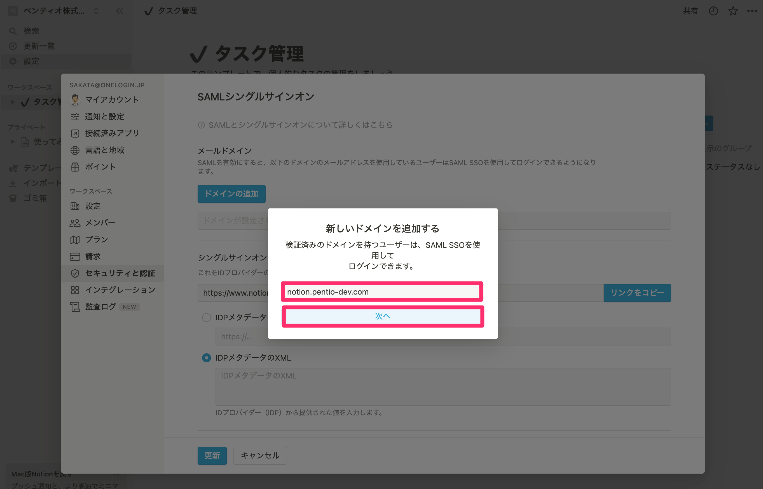Screen dimensions: 763x489
Task: Open page history clock icon at top right
Action: (x=713, y=11)
